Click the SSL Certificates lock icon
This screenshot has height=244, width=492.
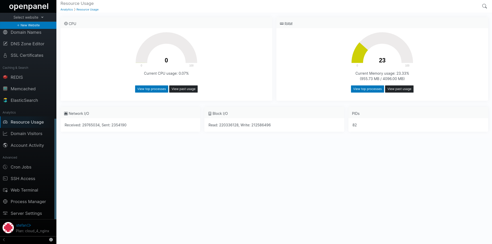(5, 55)
